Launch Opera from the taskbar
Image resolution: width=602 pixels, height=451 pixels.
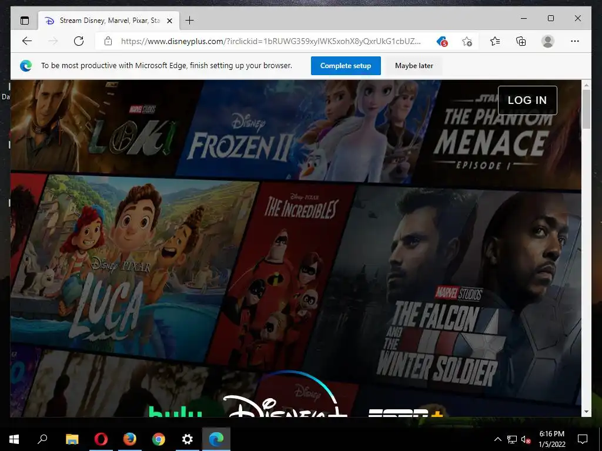[101, 439]
